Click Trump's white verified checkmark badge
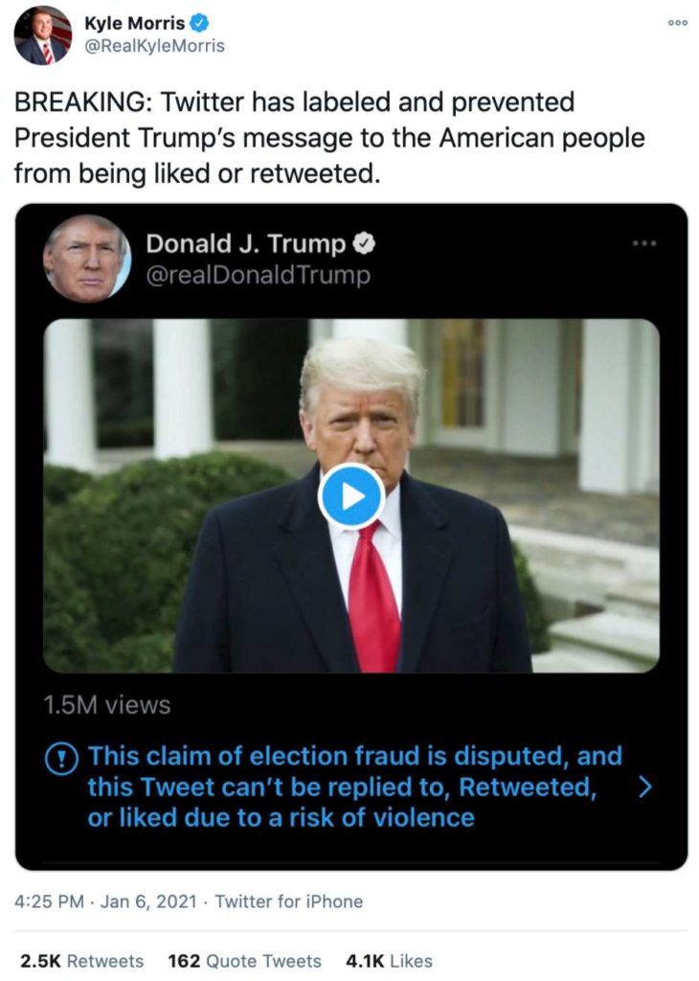Screen dimensions: 699x981 click(x=365, y=244)
